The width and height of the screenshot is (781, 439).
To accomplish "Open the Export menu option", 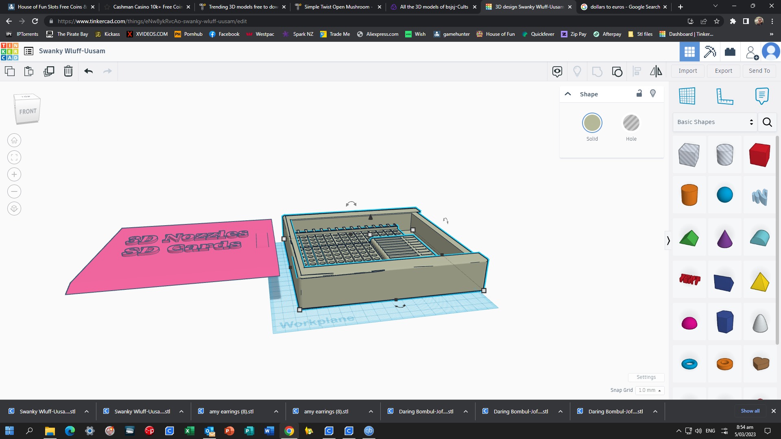I will point(723,70).
